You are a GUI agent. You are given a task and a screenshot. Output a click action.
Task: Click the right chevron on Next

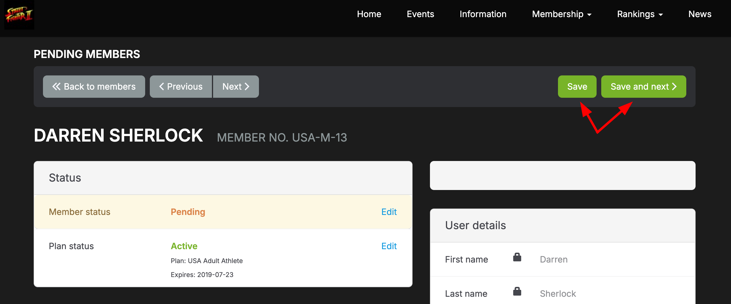pos(247,86)
